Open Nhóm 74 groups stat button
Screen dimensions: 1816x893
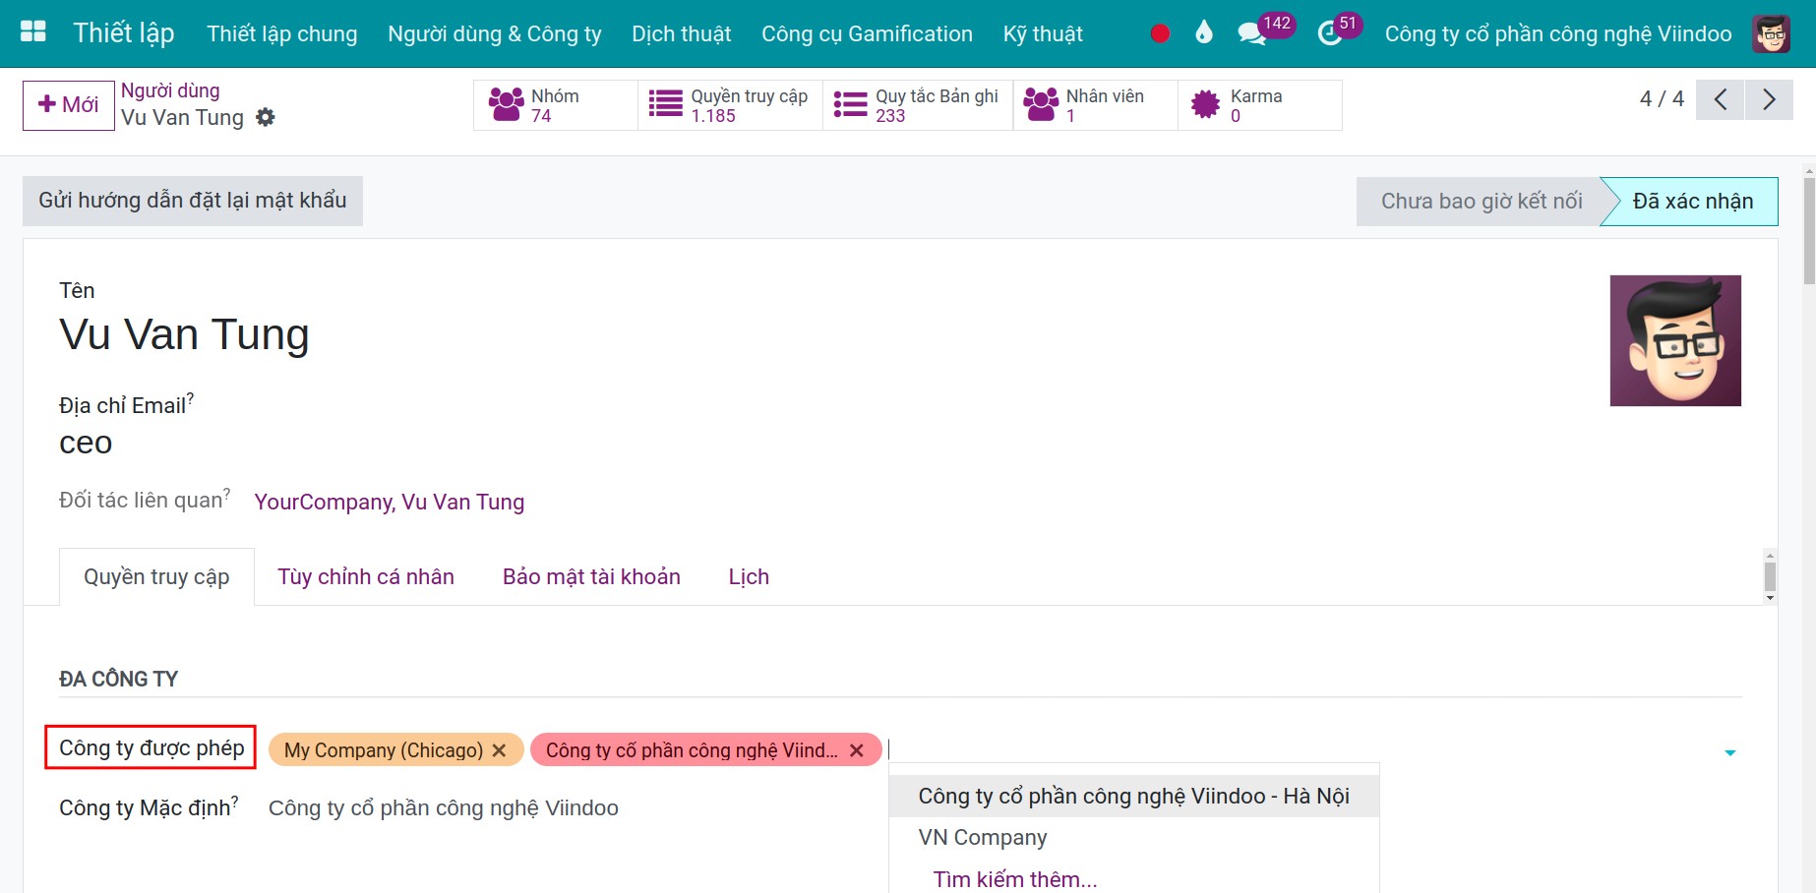click(x=555, y=105)
